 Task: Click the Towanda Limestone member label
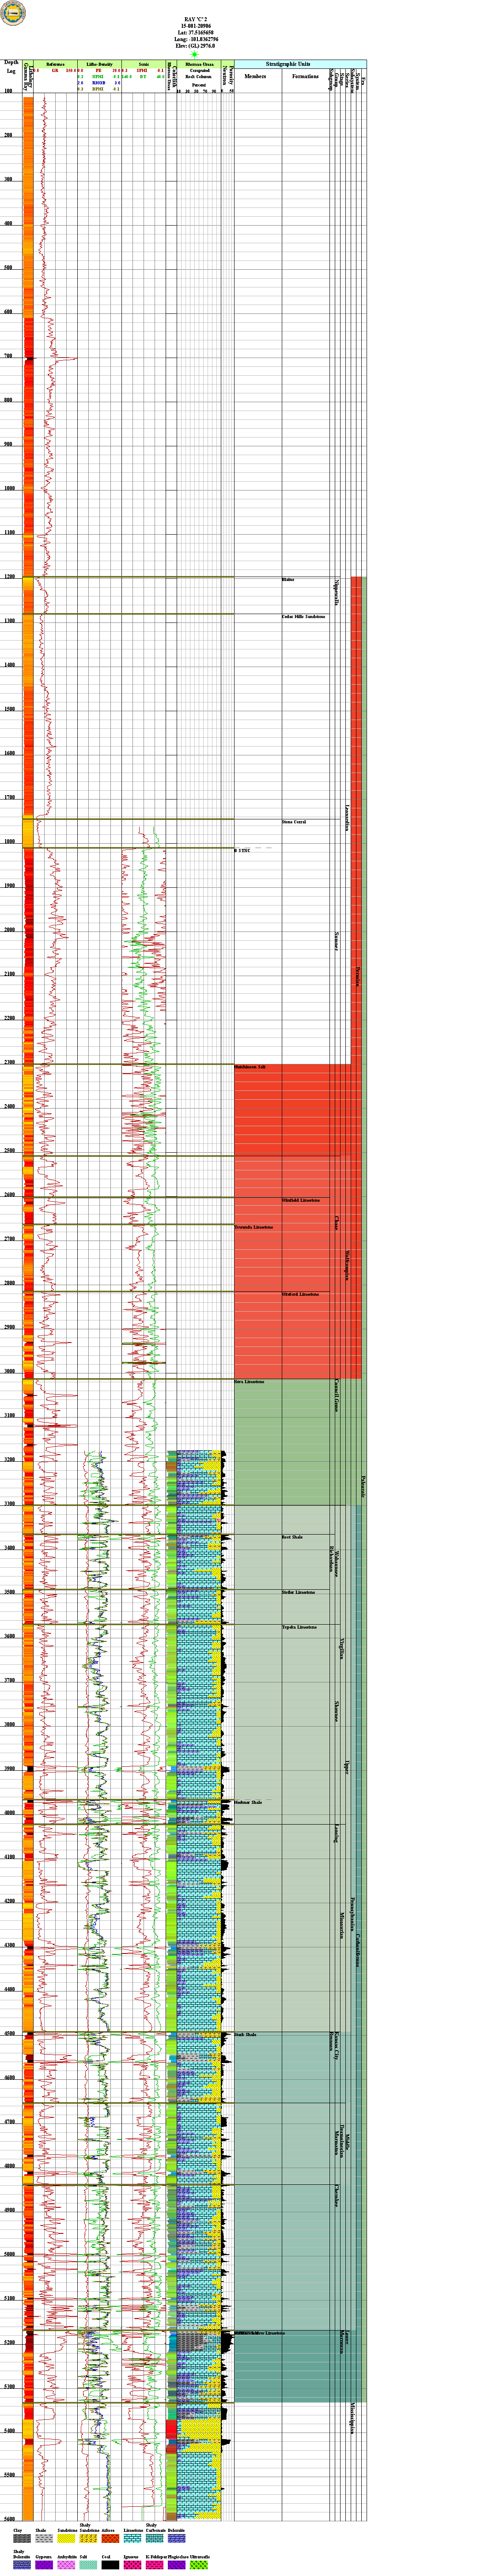coord(253,1227)
